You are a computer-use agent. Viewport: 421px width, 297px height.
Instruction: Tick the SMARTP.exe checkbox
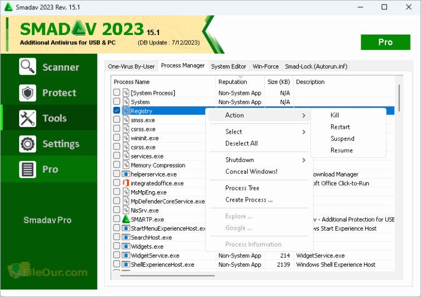pyautogui.click(x=117, y=219)
